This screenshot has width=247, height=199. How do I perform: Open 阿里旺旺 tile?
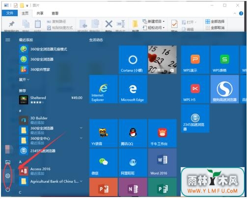[x=133, y=163]
